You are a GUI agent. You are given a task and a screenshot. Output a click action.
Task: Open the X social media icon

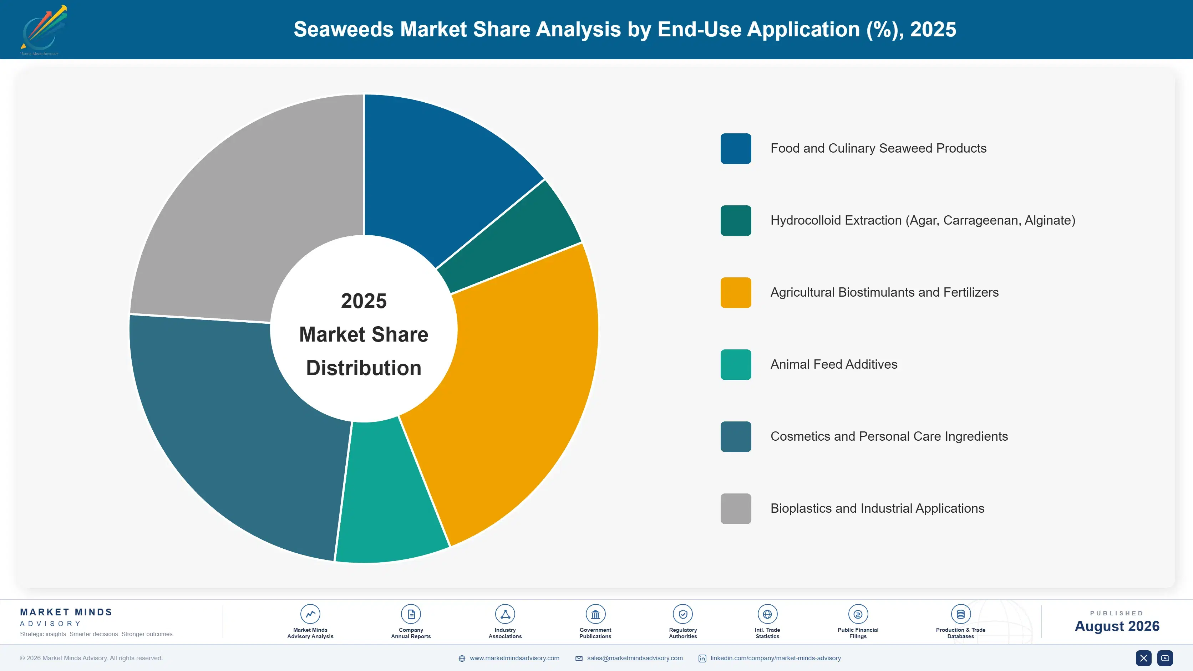[x=1143, y=658]
